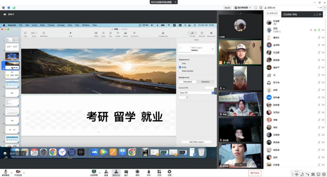The image size is (327, 177).
Task: Enter fullscreen using the expand icon
Action: point(255,8)
